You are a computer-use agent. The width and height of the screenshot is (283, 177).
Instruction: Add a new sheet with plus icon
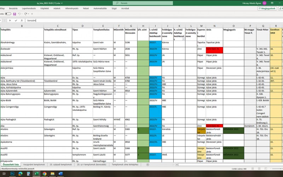148,165
